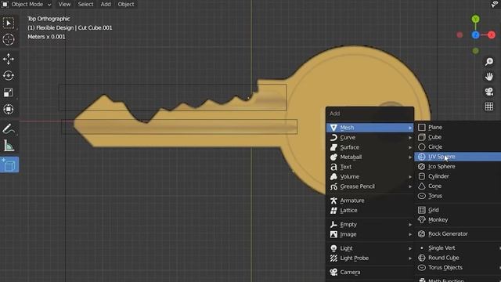The width and height of the screenshot is (501, 282).
Task: Add an Armature
Action: coord(370,201)
